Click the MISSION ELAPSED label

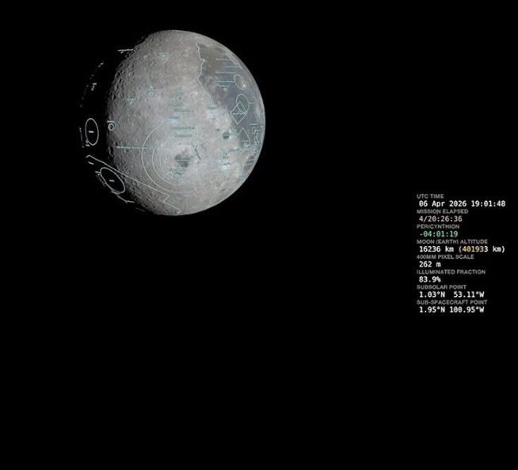tap(442, 211)
